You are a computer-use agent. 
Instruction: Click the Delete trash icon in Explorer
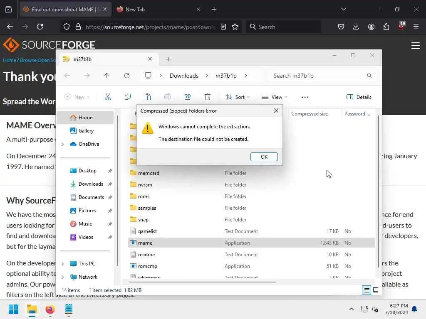click(207, 97)
